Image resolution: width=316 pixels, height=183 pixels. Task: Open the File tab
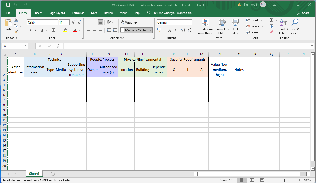pos(8,13)
